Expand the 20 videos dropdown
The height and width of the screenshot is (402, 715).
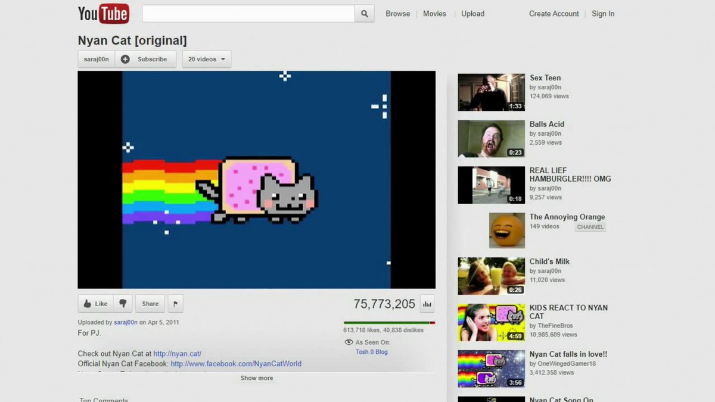click(206, 60)
